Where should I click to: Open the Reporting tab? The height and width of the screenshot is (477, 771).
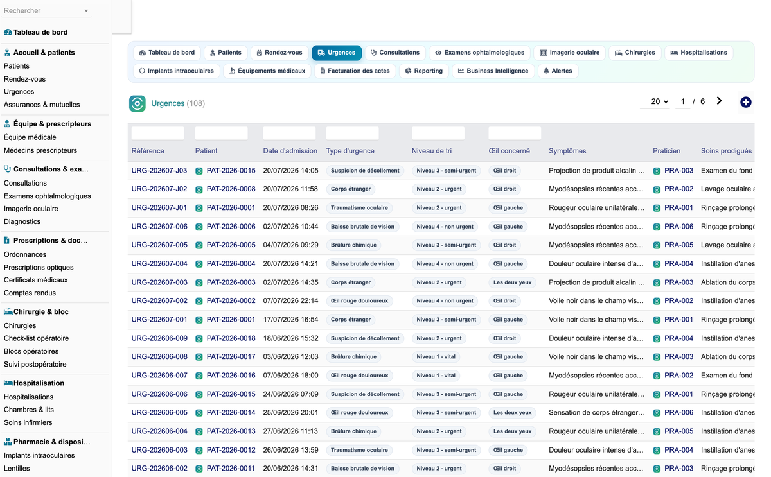pos(423,71)
